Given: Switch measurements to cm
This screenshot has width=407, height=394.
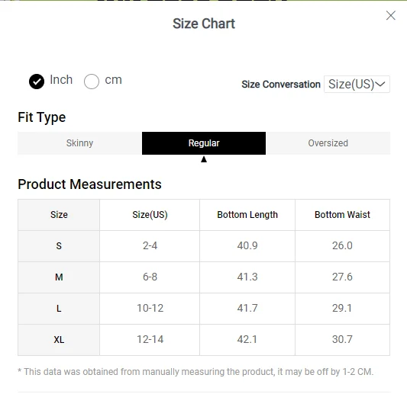Looking at the screenshot, I should [92, 82].
